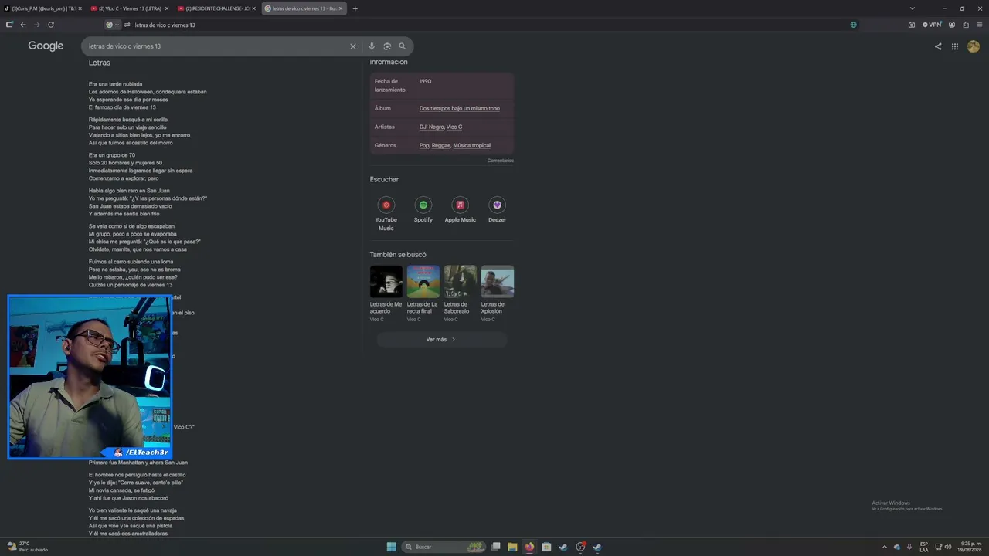Take a browser screenshot with camera icon
989x556 pixels.
click(912, 25)
